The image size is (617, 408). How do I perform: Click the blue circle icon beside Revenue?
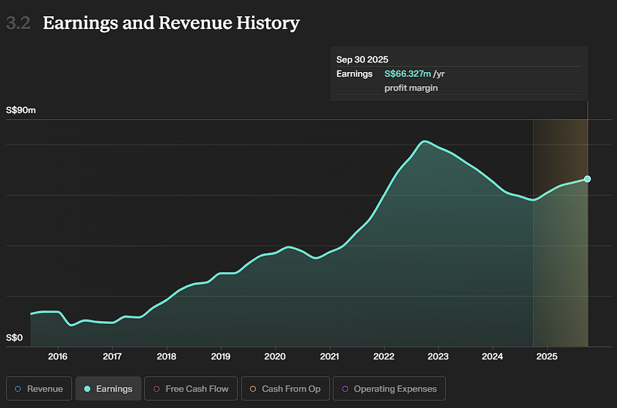tap(18, 388)
